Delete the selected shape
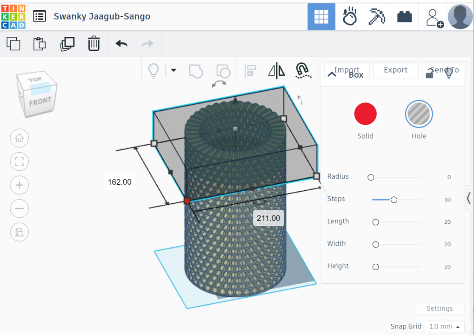The image size is (474, 335). [93, 44]
